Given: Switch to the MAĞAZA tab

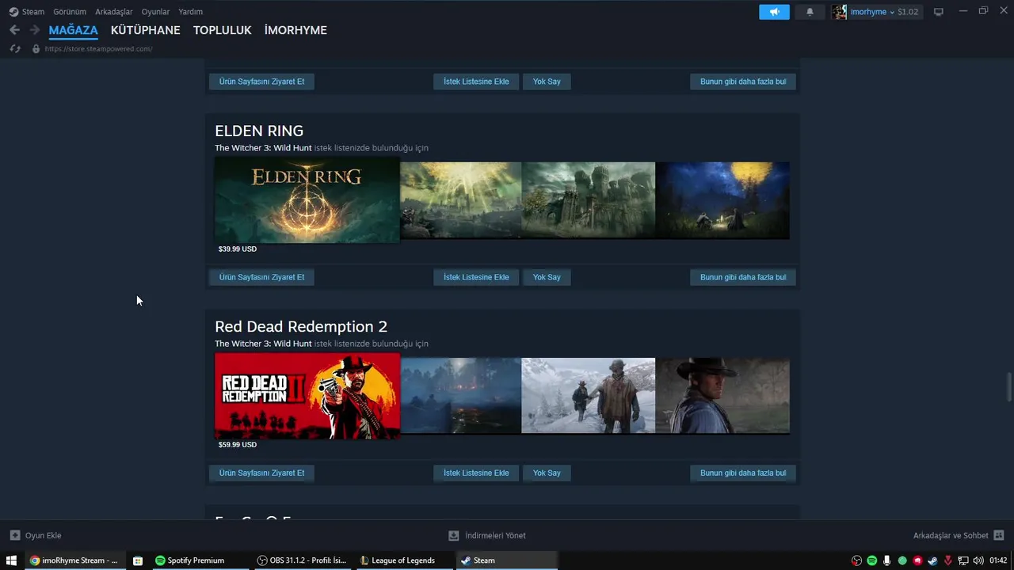Looking at the screenshot, I should pyautogui.click(x=73, y=30).
